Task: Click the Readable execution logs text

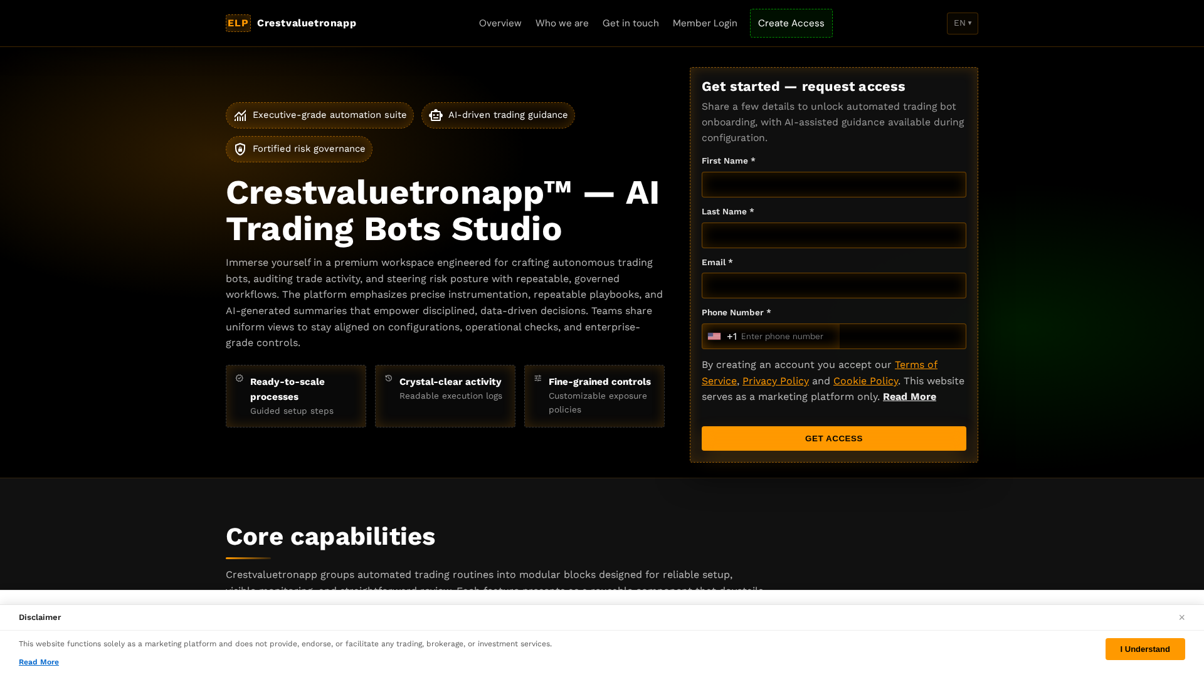Action: click(x=451, y=396)
